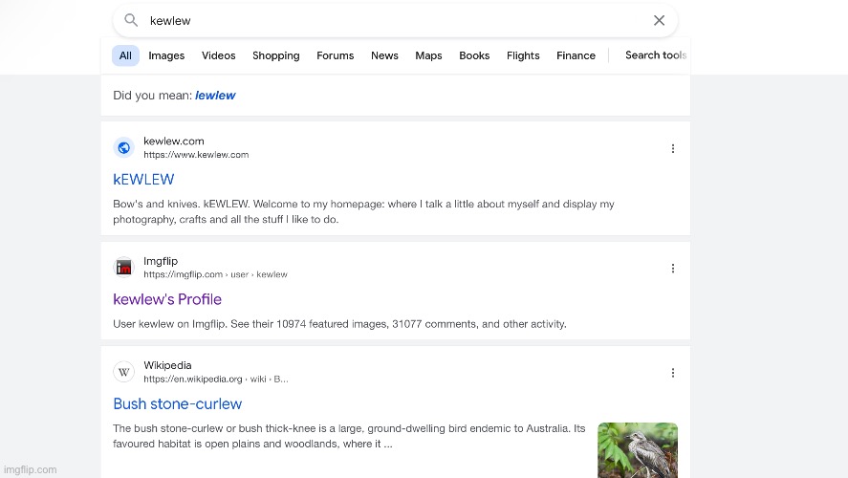
Task: Click the kewlew.com globe favicon
Action: (x=124, y=147)
